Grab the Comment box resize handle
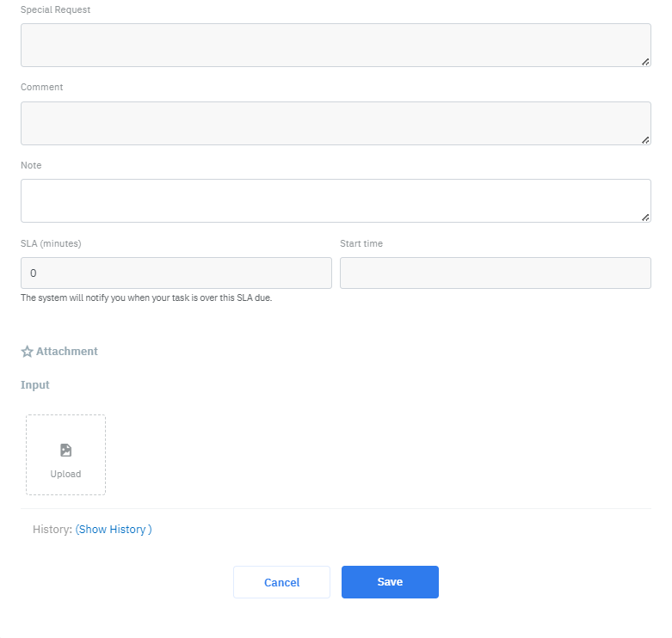This screenshot has height=638, width=672. (645, 139)
